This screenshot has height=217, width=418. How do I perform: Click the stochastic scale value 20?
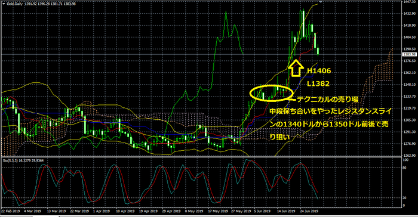405,198
